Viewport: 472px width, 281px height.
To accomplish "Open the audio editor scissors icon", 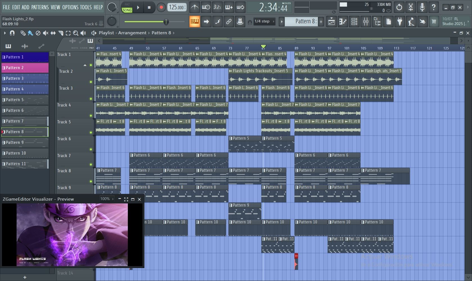I will click(x=411, y=7).
